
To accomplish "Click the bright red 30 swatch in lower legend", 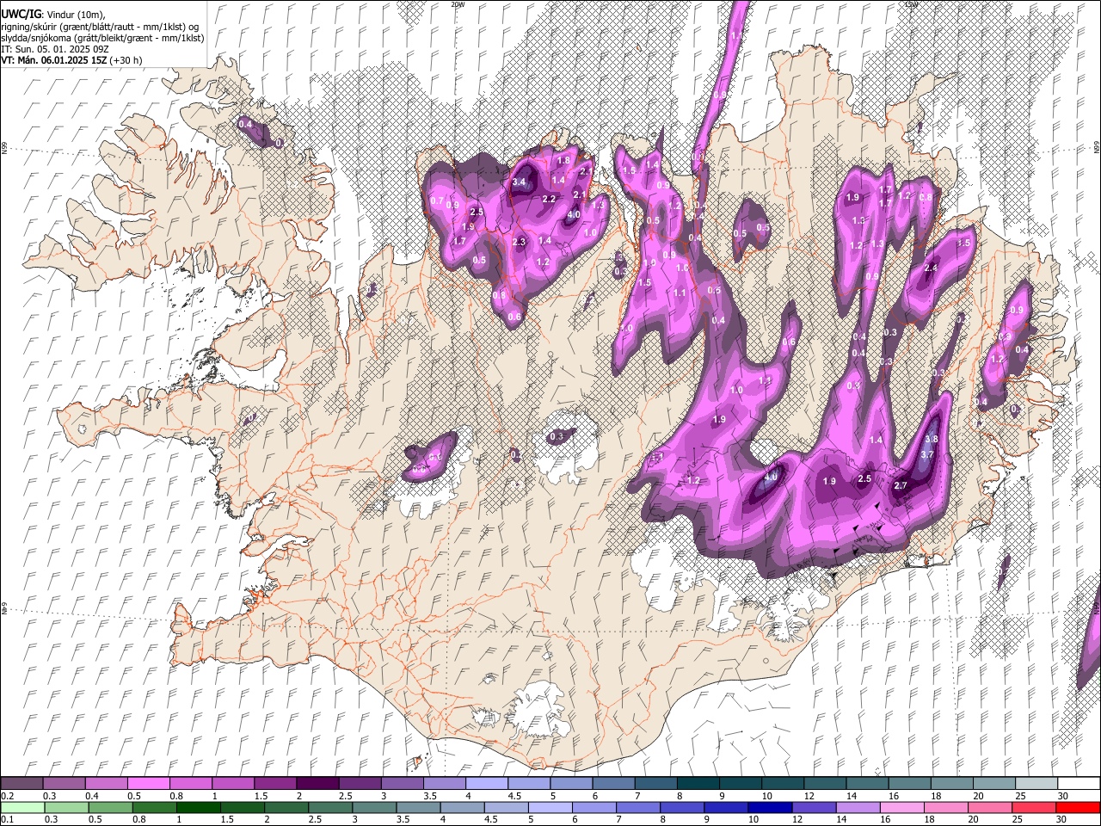I will pyautogui.click(x=1078, y=807).
